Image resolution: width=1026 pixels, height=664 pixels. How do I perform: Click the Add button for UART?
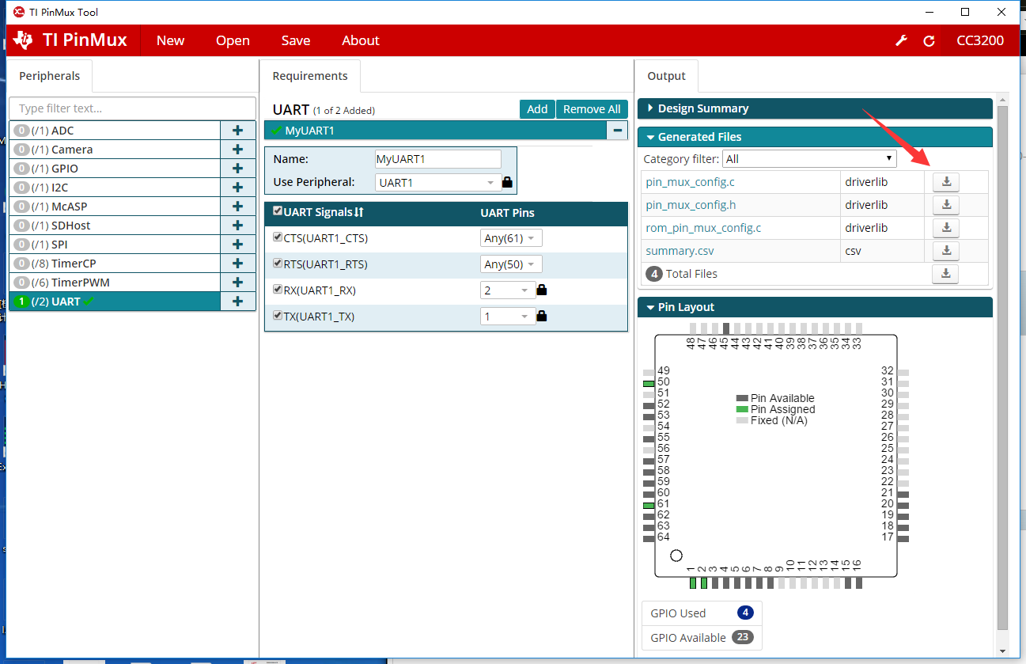tap(537, 109)
